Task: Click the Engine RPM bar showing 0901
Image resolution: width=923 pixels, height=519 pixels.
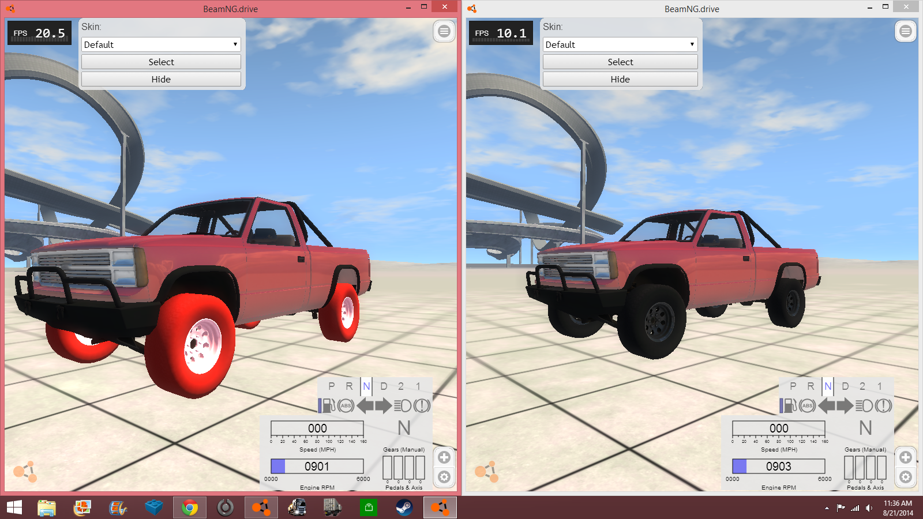Action: (x=317, y=466)
